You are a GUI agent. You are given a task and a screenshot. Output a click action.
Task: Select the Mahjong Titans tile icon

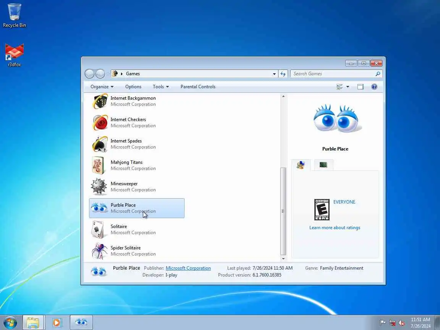(98, 165)
